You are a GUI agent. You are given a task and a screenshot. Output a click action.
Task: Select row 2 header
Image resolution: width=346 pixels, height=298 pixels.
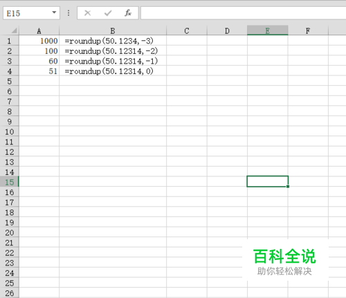click(x=9, y=51)
